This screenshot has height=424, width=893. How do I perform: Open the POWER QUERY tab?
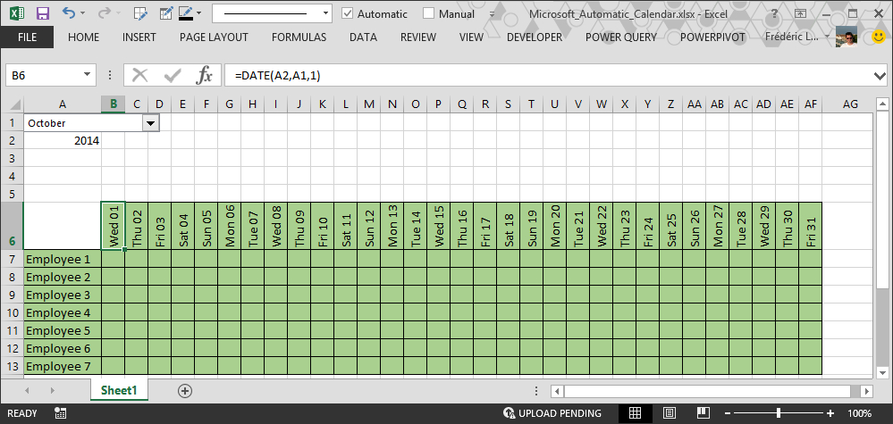pyautogui.click(x=621, y=37)
